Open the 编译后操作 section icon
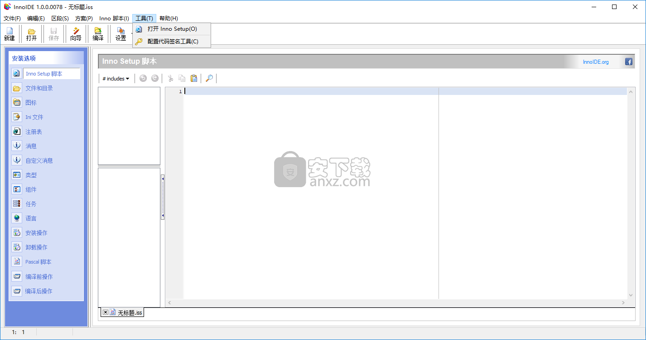Image resolution: width=646 pixels, height=340 pixels. 17,291
